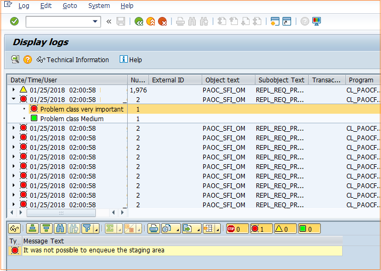Screen dimensions: 381x271
Task: Open the Log menu
Action: 24,6
